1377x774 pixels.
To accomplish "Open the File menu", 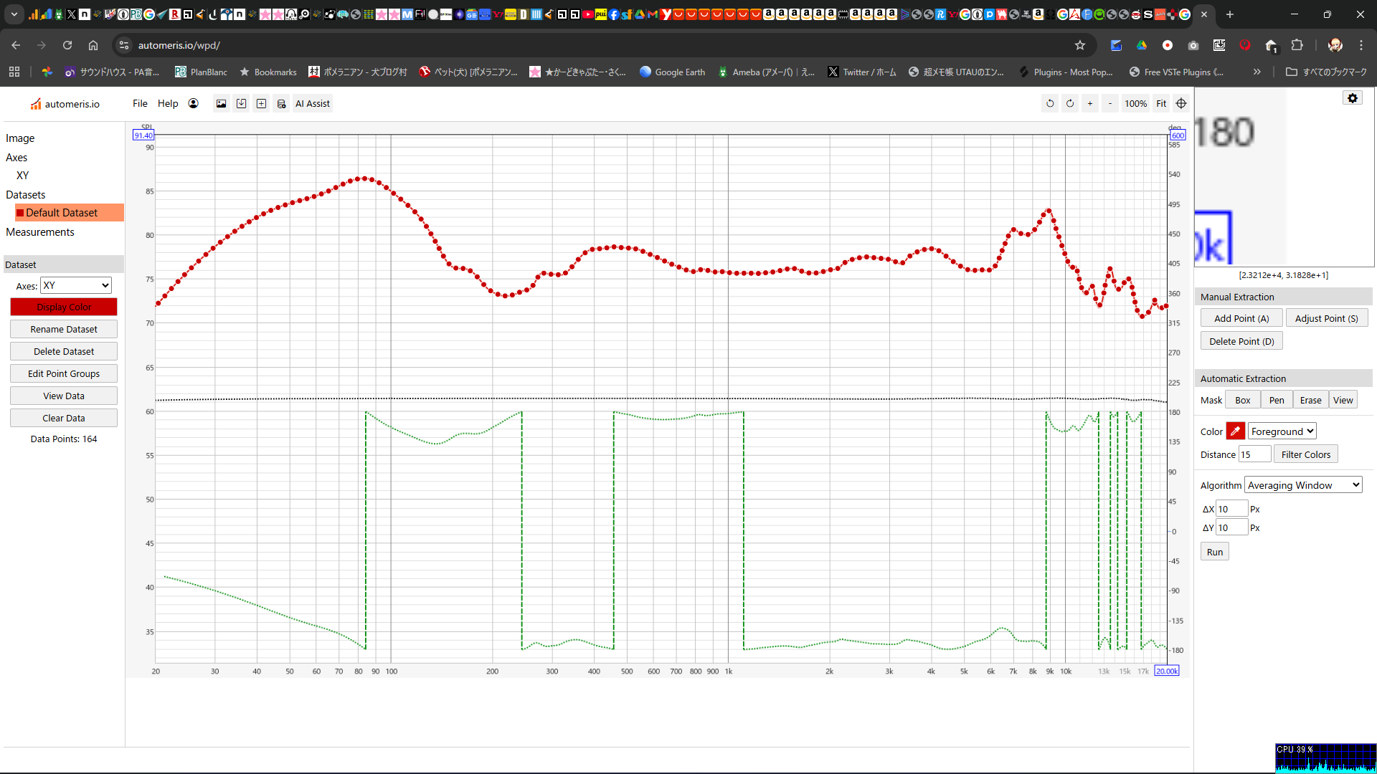I will [140, 104].
